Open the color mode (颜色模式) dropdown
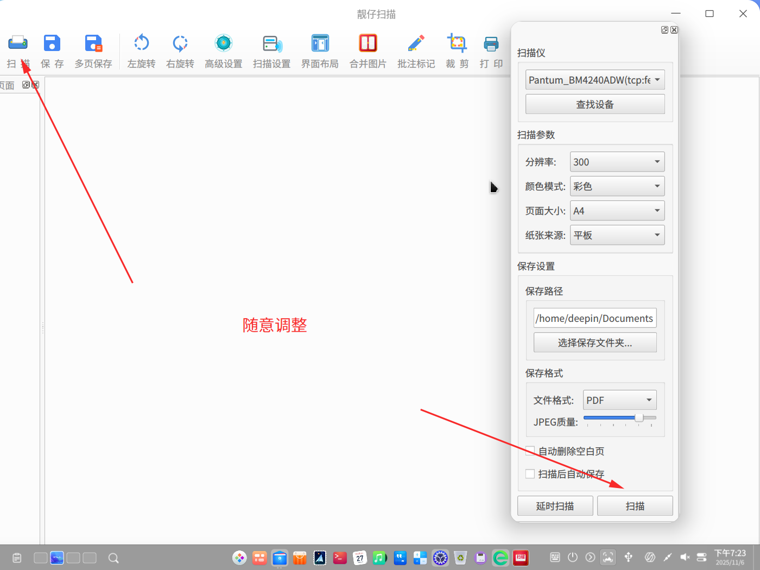The height and width of the screenshot is (570, 760). pos(617,186)
